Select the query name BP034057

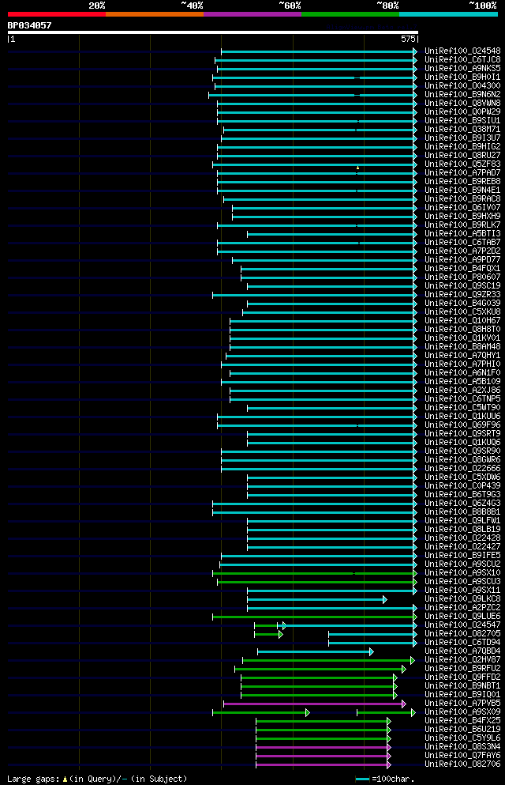tap(29, 25)
